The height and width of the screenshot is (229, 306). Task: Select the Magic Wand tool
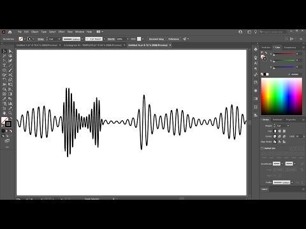[4, 56]
